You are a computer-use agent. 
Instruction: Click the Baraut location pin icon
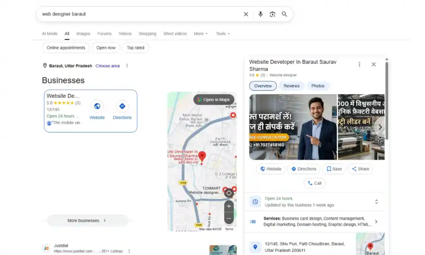coord(45,66)
